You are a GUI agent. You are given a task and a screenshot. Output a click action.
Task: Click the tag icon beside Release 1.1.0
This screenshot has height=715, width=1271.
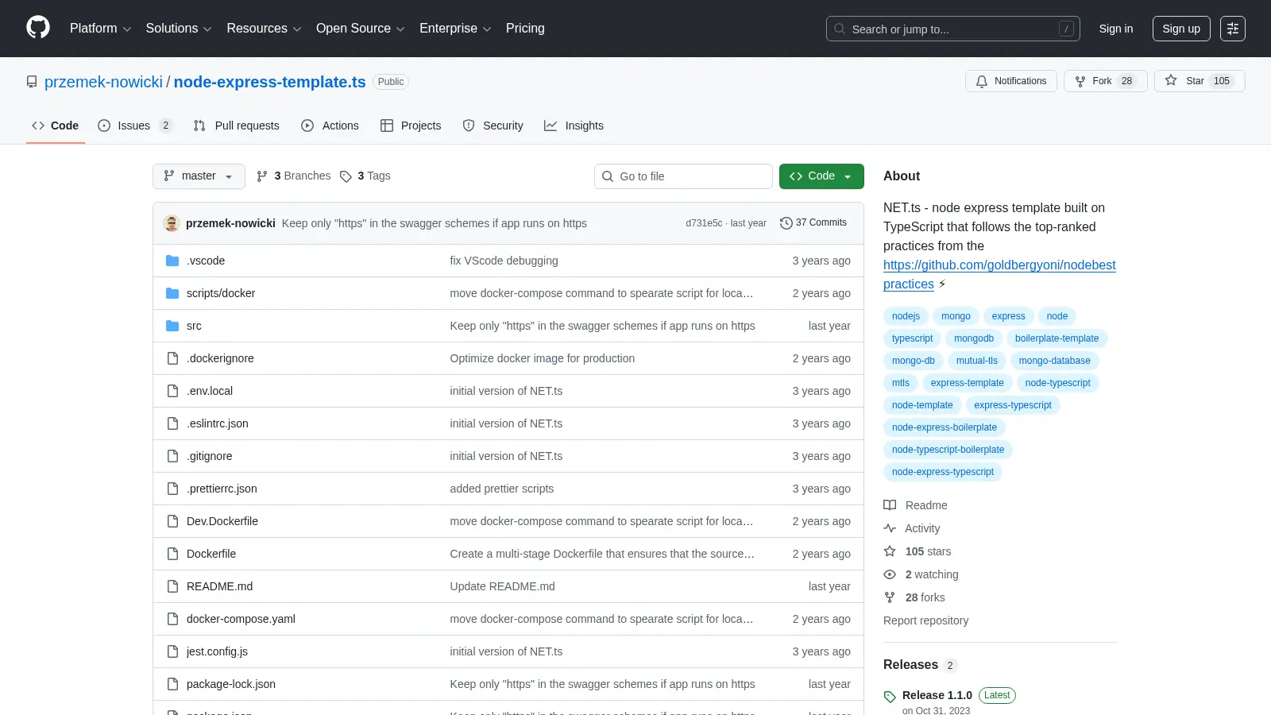(x=890, y=697)
